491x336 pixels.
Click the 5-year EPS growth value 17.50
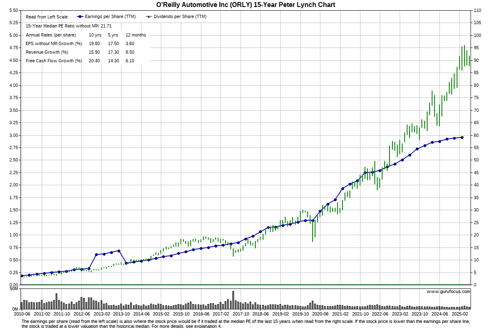coord(113,43)
